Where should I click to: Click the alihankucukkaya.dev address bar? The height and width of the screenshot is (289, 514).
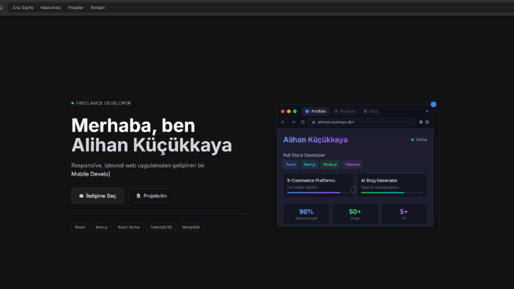(362, 122)
